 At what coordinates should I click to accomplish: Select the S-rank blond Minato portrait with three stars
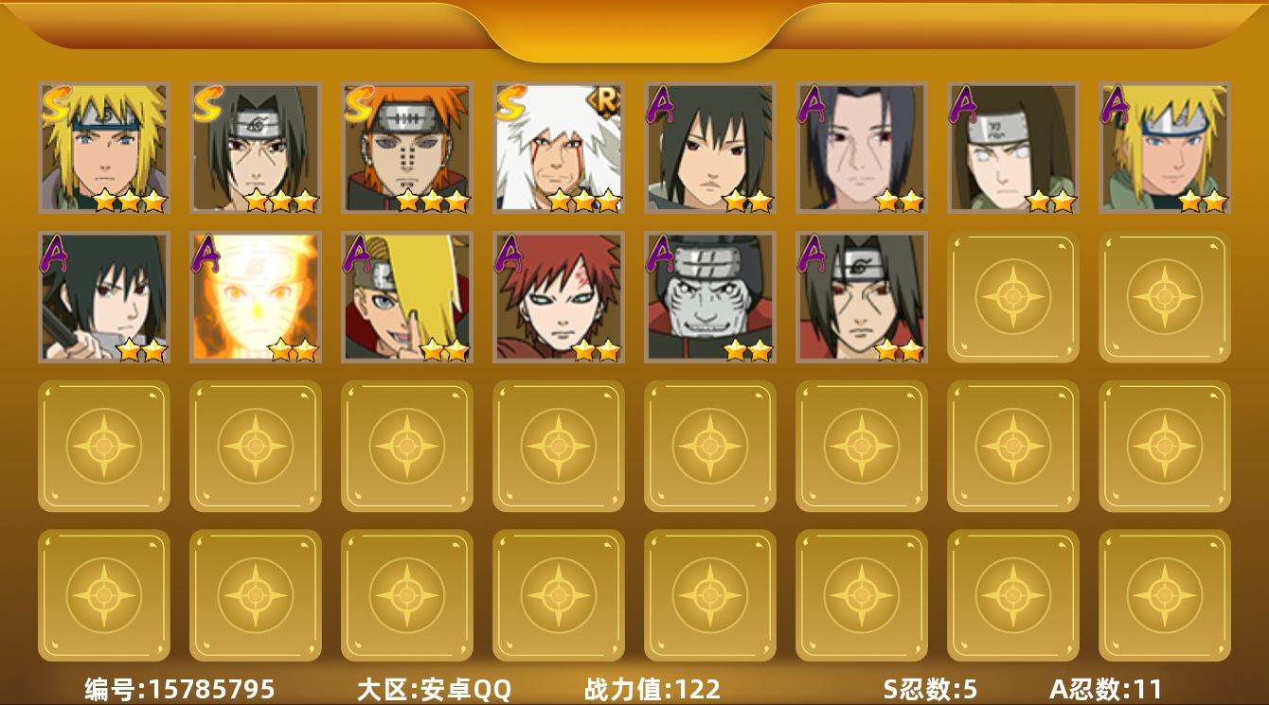coord(104,148)
